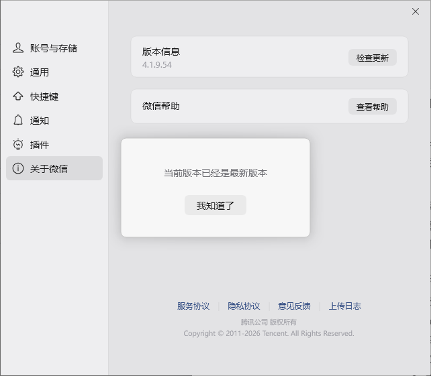Viewport: 431px width, 376px height.
Task: Click the 腾讯公司 版权所有 text
Action: [x=269, y=322]
